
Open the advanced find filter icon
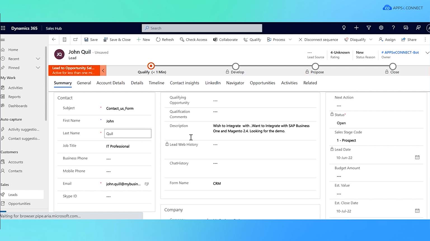tap(369, 28)
